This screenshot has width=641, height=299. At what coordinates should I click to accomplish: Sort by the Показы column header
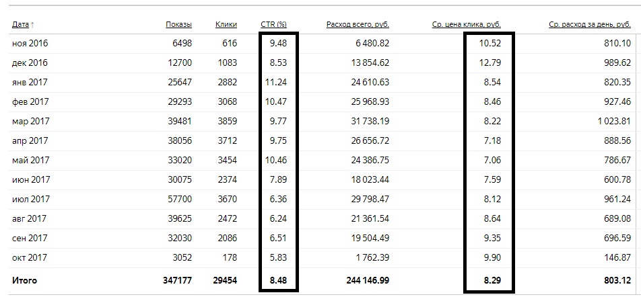[178, 24]
